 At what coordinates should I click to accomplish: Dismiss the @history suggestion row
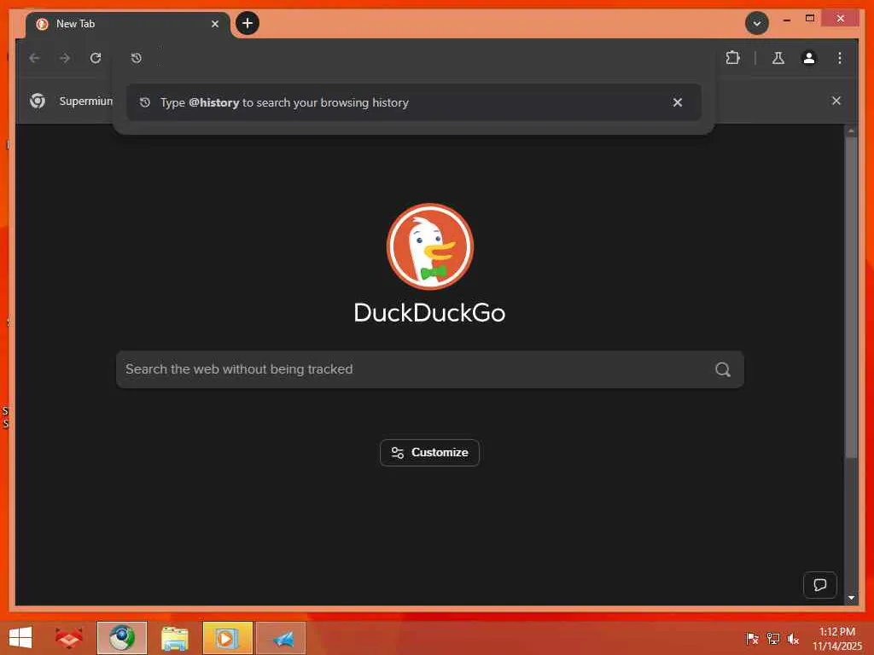coord(677,102)
